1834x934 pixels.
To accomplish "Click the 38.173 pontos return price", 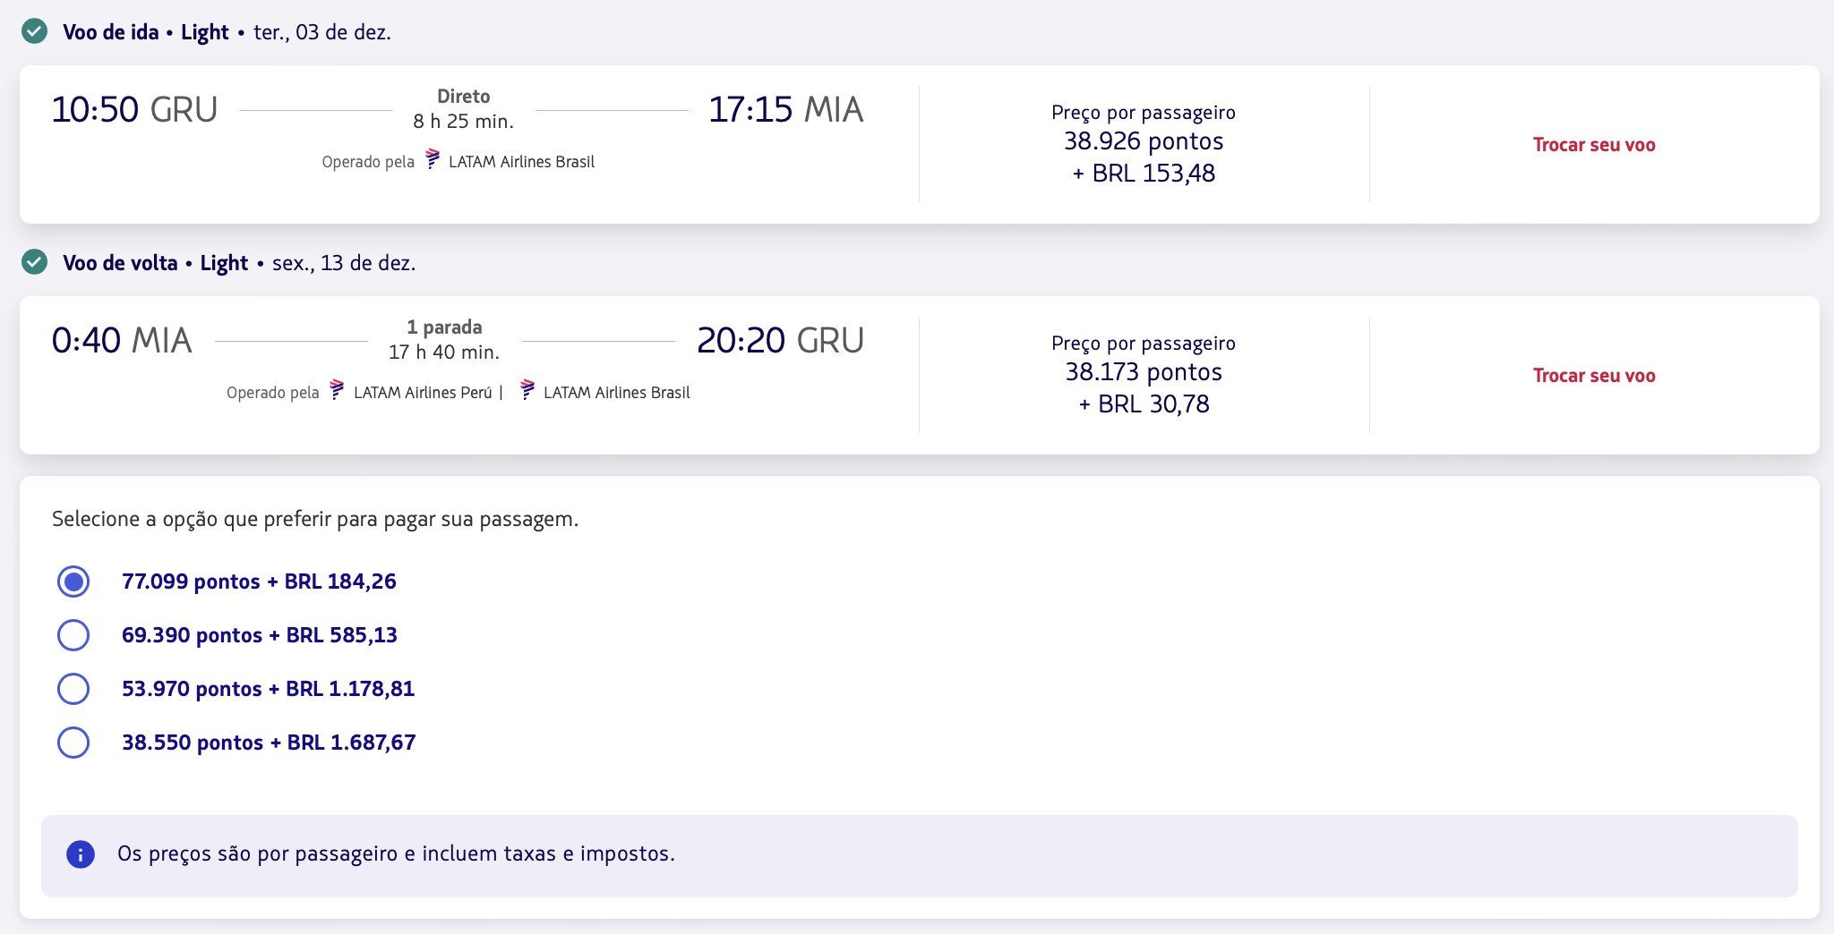I will click(1144, 372).
